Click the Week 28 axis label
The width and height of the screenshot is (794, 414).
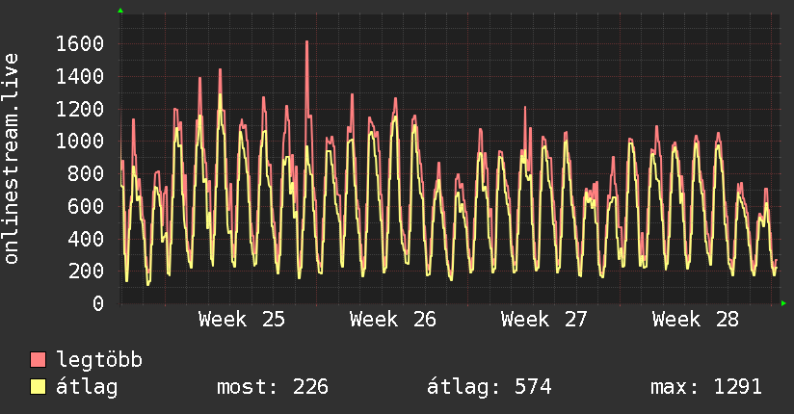(x=696, y=320)
